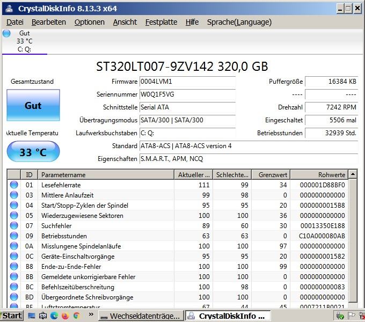Click the Übertragungsmodus field SATA/300

[x=187, y=120]
